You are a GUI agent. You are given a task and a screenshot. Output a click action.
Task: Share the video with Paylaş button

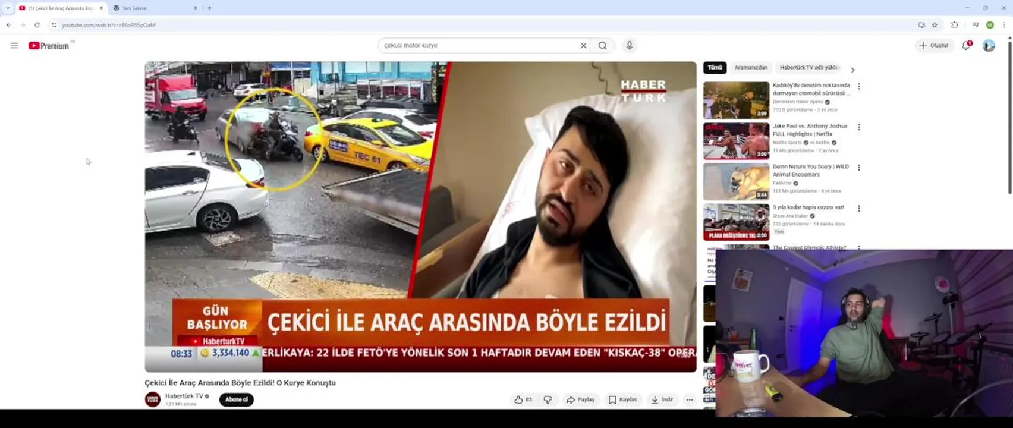pos(580,399)
